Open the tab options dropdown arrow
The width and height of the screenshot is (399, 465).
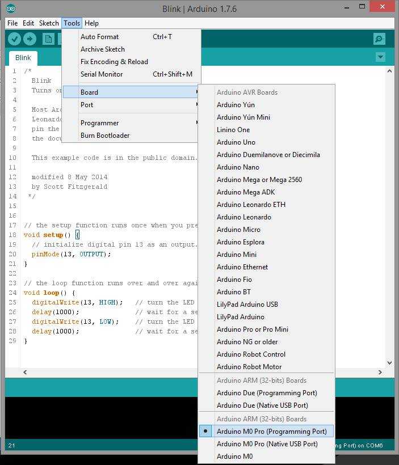tap(380, 57)
